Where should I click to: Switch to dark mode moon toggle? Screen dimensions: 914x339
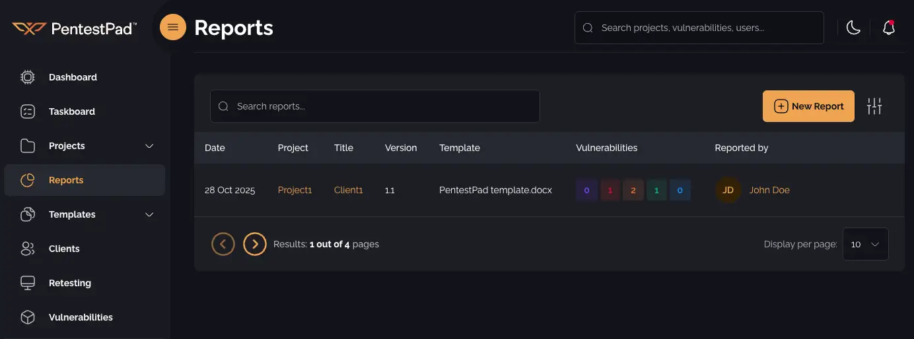853,28
